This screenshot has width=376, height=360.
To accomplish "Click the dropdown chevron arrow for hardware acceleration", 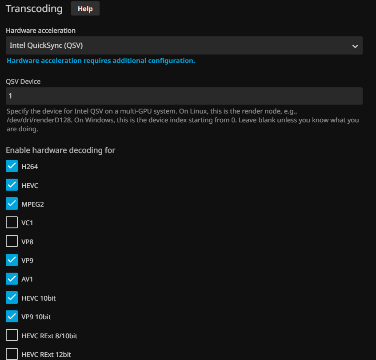I will tap(355, 46).
